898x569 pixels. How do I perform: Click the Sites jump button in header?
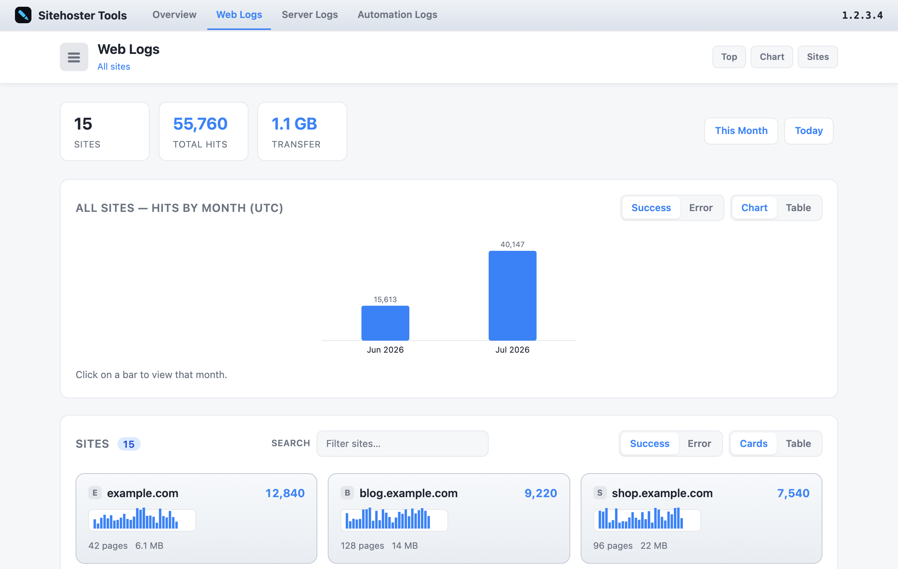(818, 57)
